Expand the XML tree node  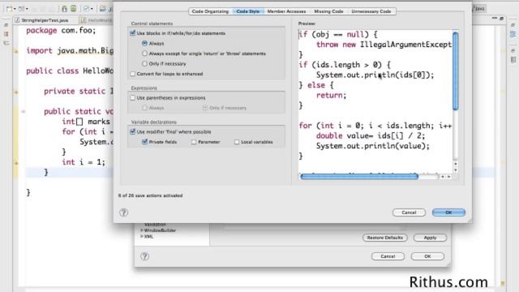tap(142, 236)
